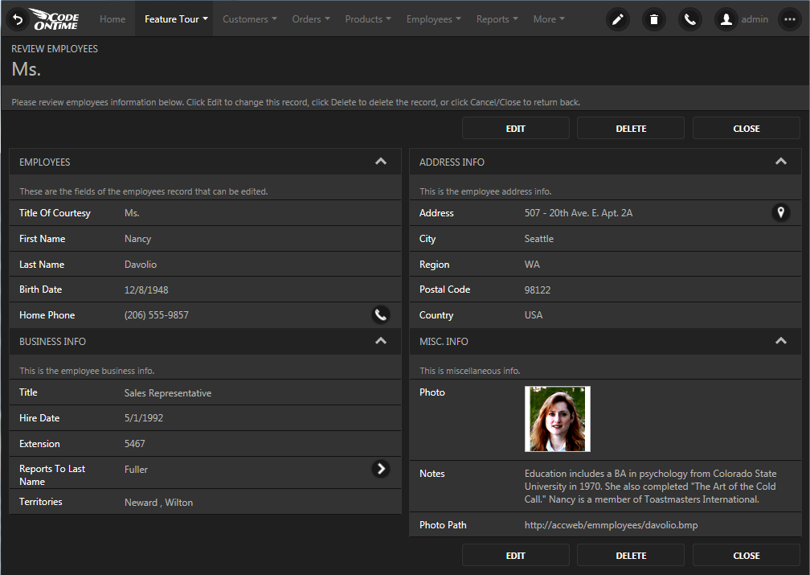Open the three-dot more options menu
The width and height of the screenshot is (810, 575).
tap(789, 19)
